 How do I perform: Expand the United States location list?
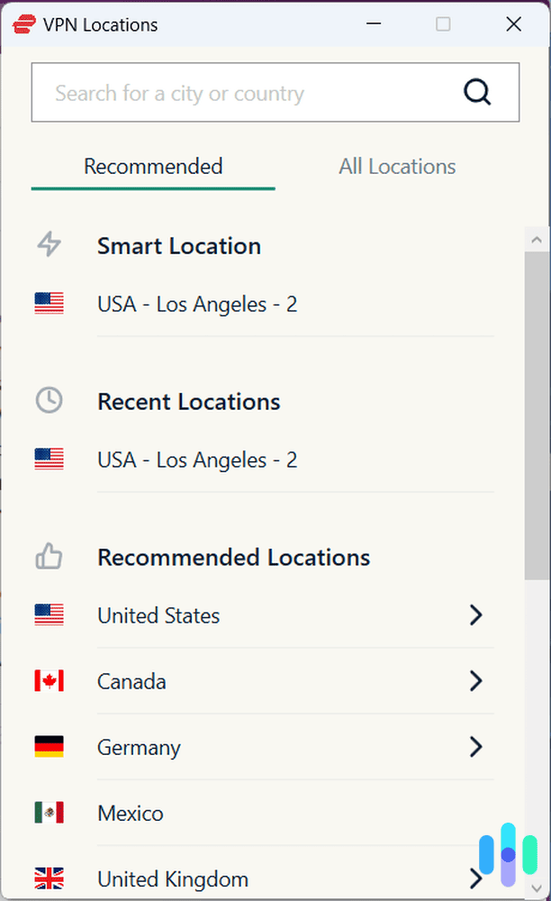[476, 615]
